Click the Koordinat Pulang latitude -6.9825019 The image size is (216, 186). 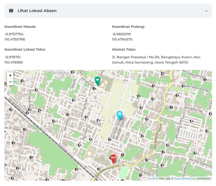[121, 34]
